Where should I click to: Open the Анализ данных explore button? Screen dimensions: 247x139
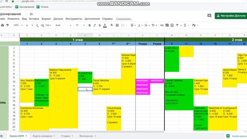(236, 136)
